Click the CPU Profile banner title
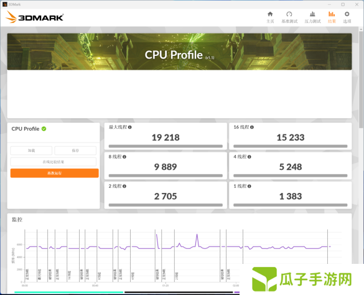This screenshot has height=295, width=364. (x=174, y=55)
